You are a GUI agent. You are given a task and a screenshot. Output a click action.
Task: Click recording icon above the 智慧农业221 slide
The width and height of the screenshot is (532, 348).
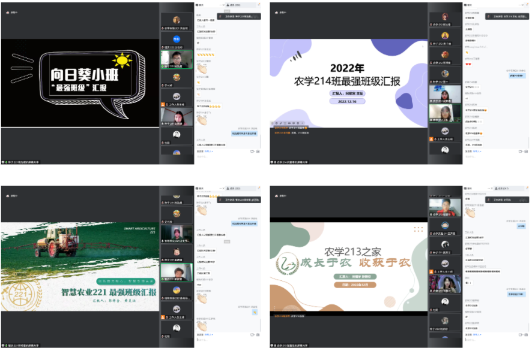coord(5,195)
